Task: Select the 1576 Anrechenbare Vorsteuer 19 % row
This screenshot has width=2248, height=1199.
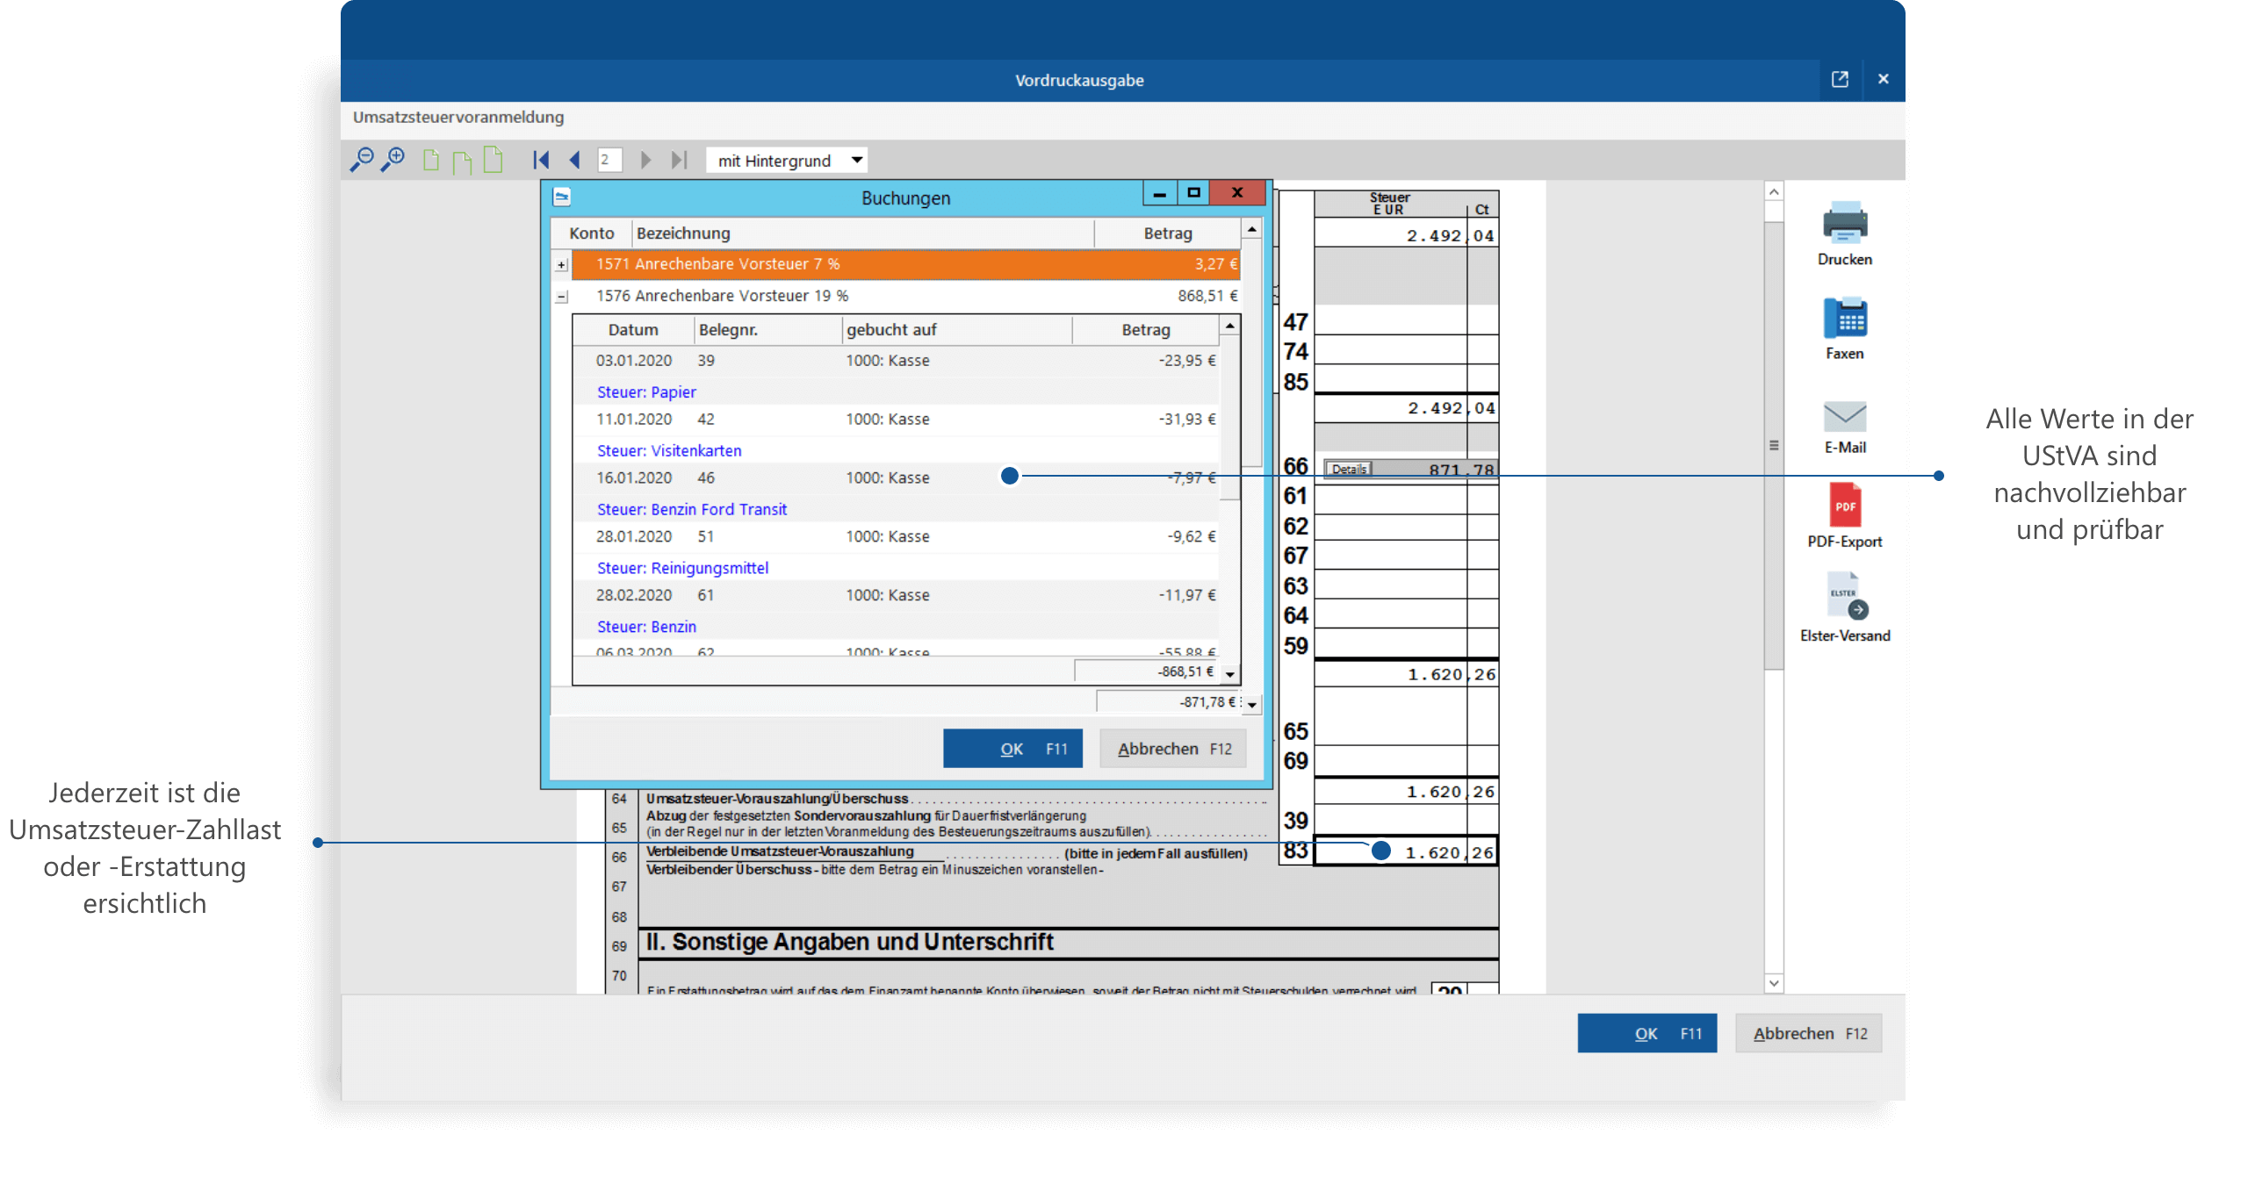Action: point(905,296)
